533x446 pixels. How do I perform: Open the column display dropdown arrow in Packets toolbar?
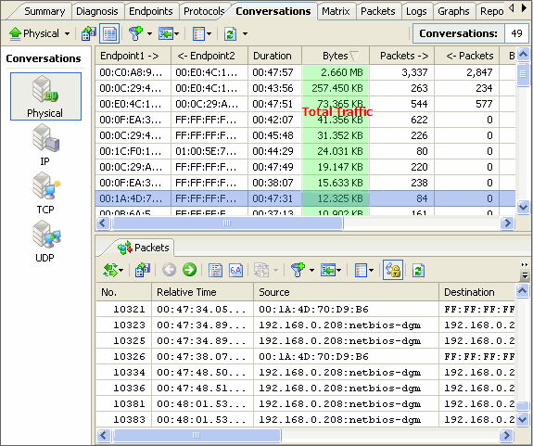click(x=371, y=271)
